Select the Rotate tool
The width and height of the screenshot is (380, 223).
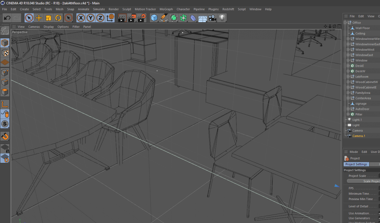click(58, 17)
